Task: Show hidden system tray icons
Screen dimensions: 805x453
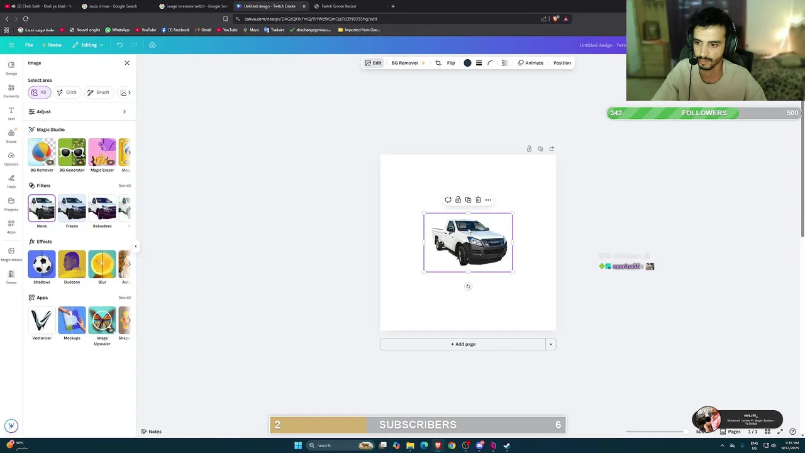Action: click(722, 445)
